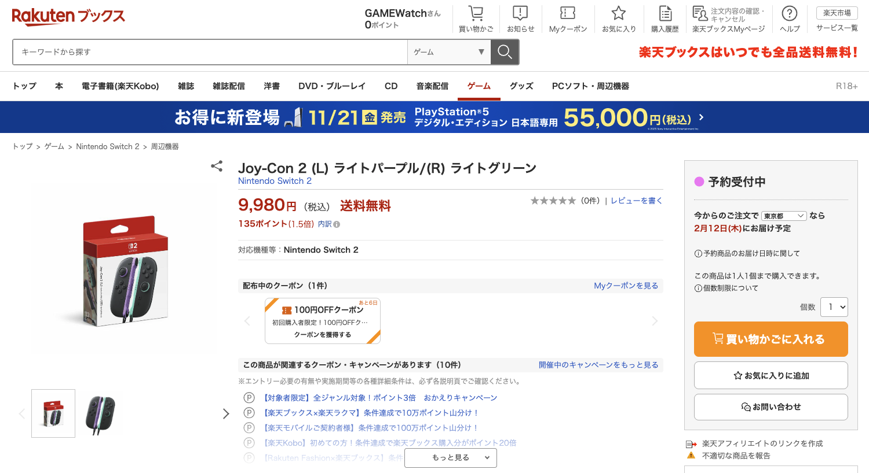869x473 pixels.
Task: Open 楽天ブックスMyページ order icon
Action: 700,13
